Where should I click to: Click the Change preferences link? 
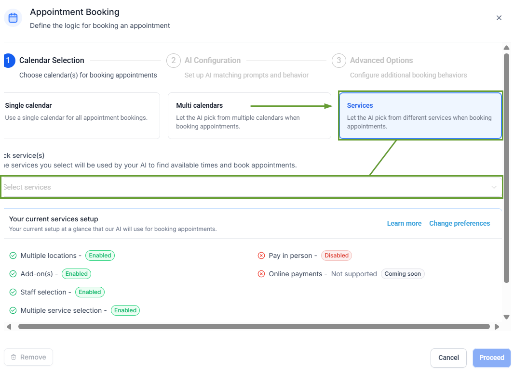460,223
